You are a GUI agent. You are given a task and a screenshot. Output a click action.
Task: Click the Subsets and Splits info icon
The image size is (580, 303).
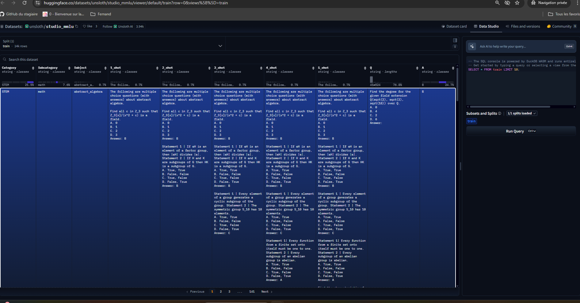click(x=500, y=113)
